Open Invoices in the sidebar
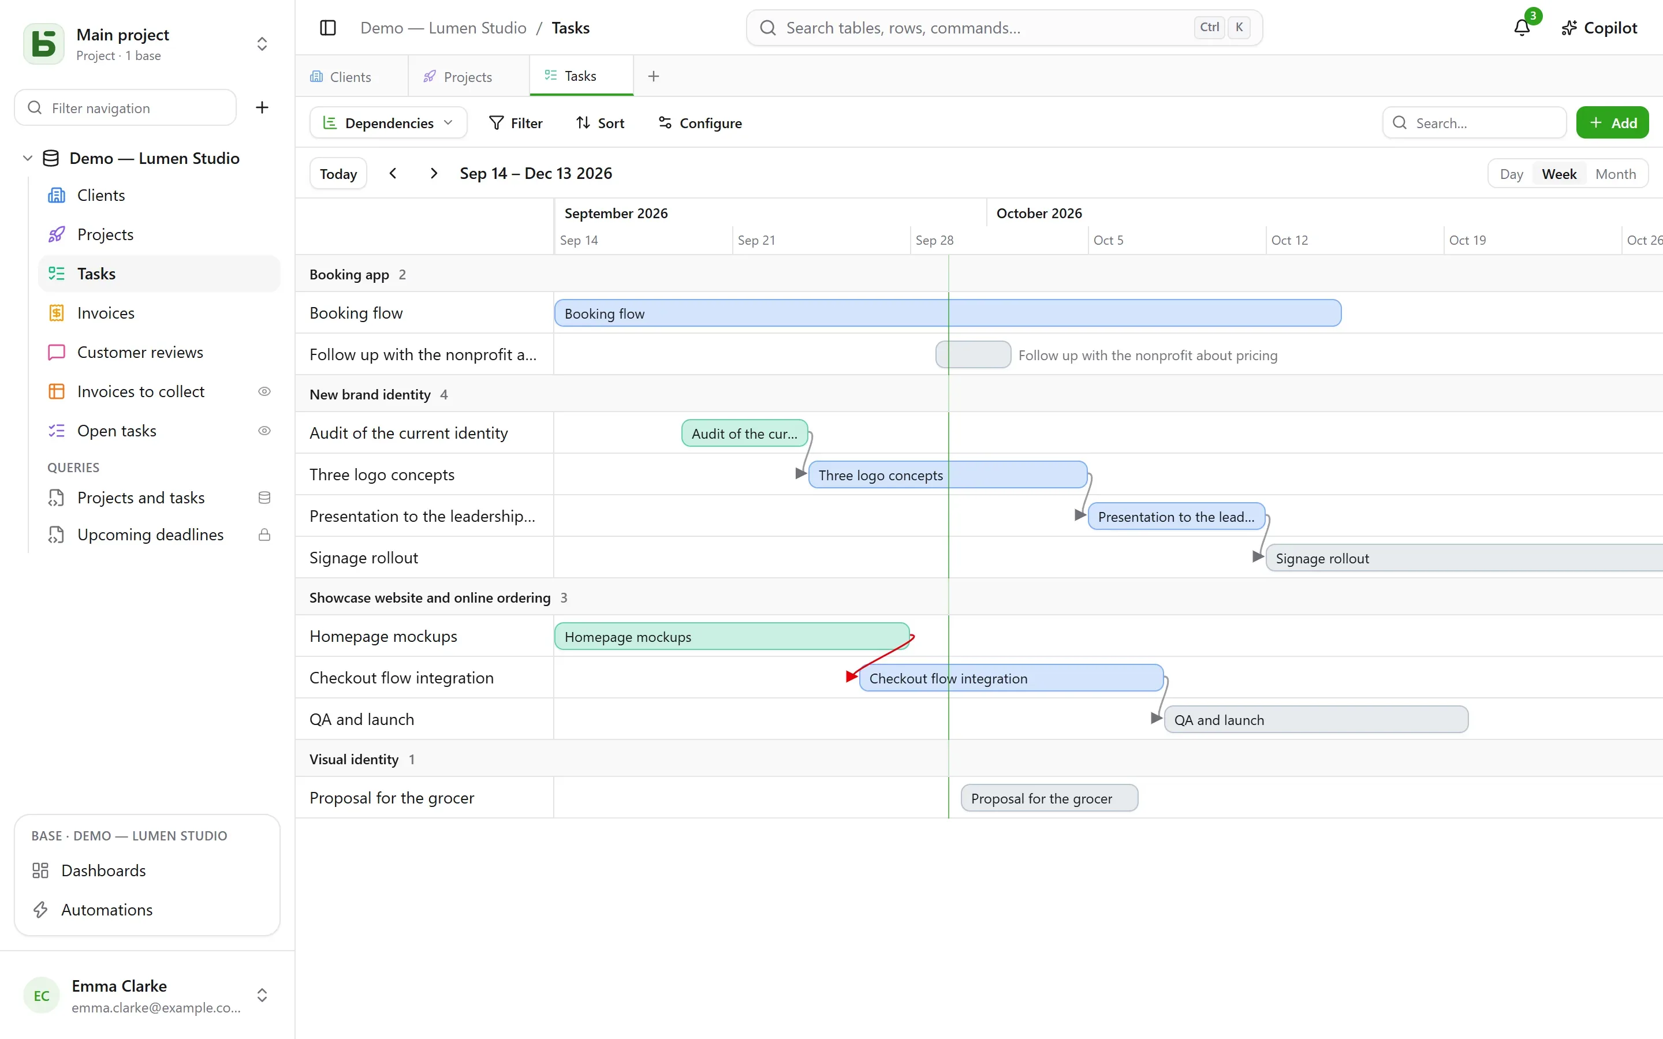The image size is (1663, 1039). 159,313
